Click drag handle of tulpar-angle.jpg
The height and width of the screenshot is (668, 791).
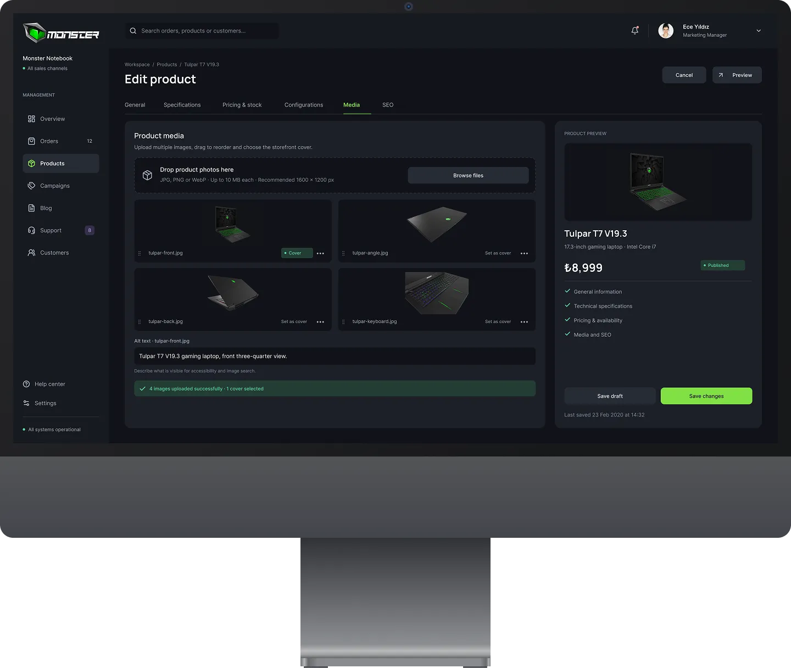[x=343, y=253]
